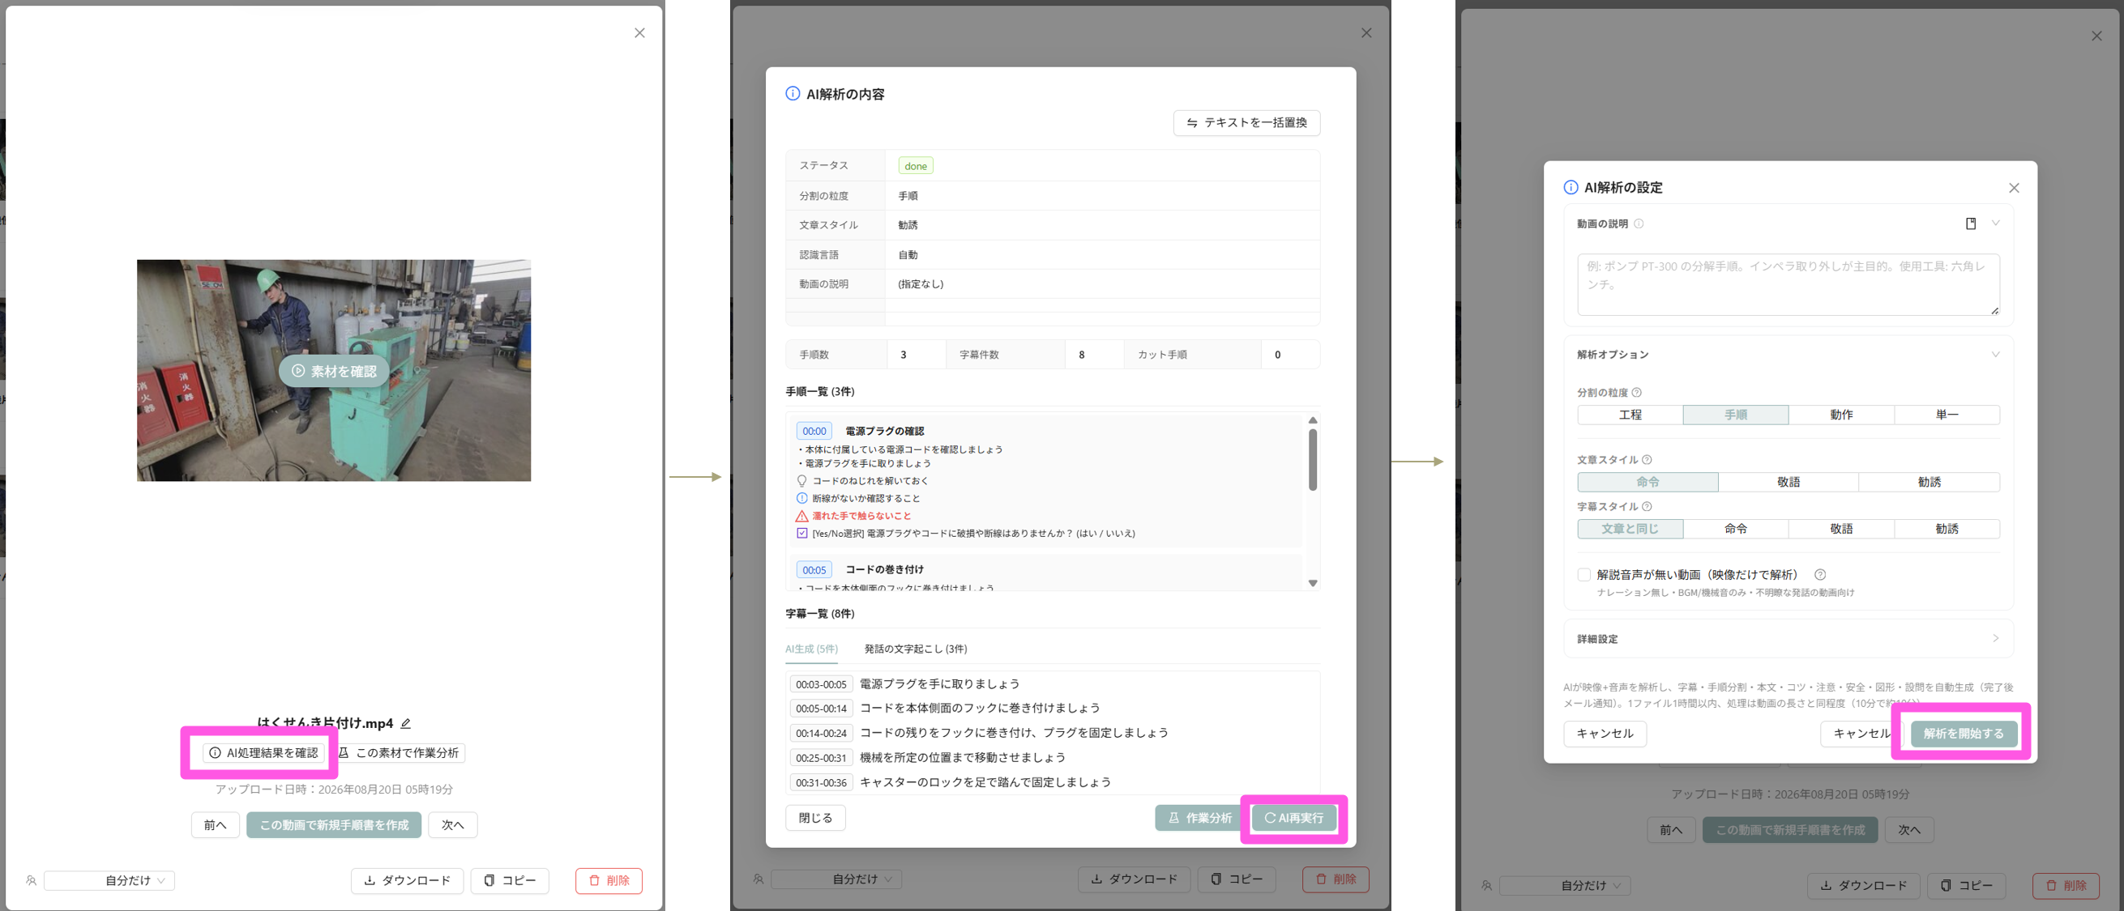The width and height of the screenshot is (2124, 911).
Task: Open the 自分だけ visibility dropdown in left panel
Action: pos(109,880)
